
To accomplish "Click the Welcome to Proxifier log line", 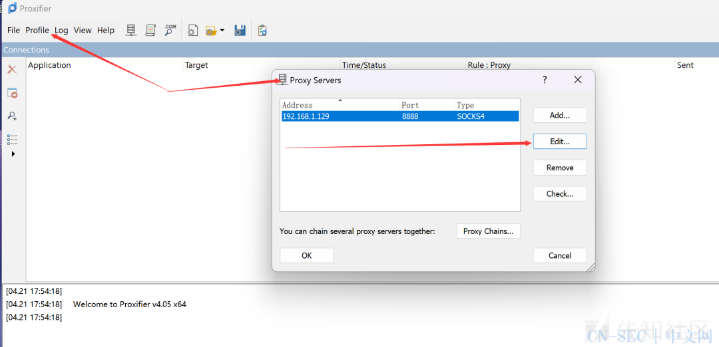I will pos(130,304).
